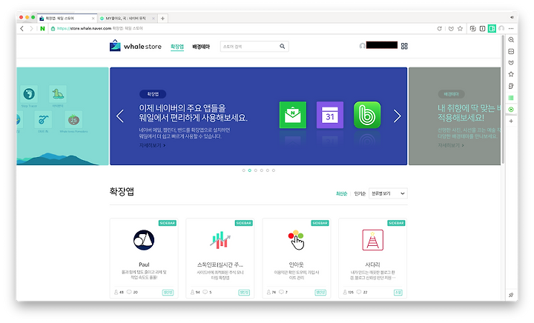Open the green grid app in sidebar
The image size is (534, 323).
(x=511, y=98)
